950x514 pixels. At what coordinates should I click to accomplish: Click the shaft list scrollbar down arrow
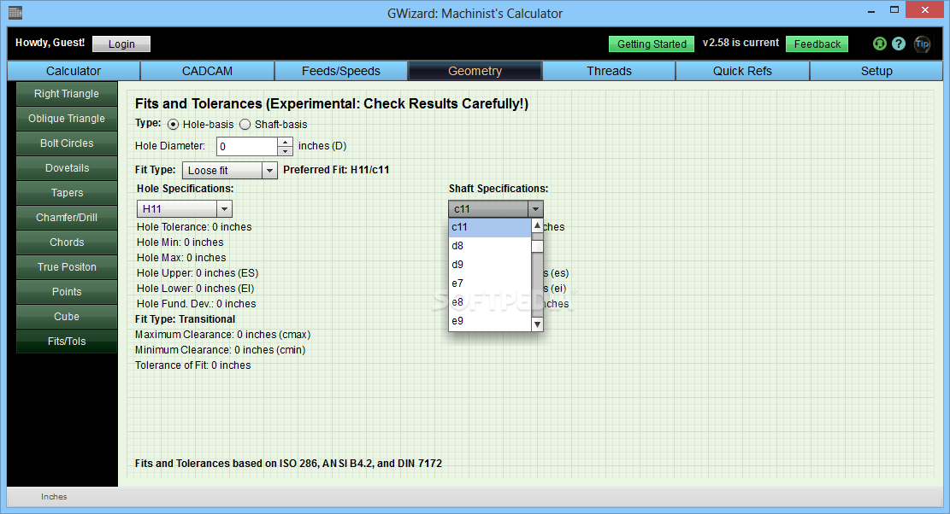point(537,324)
